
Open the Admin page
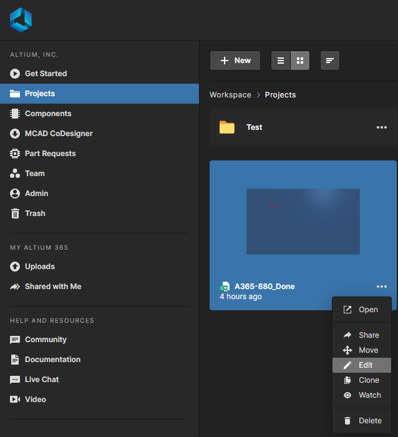[99, 194]
